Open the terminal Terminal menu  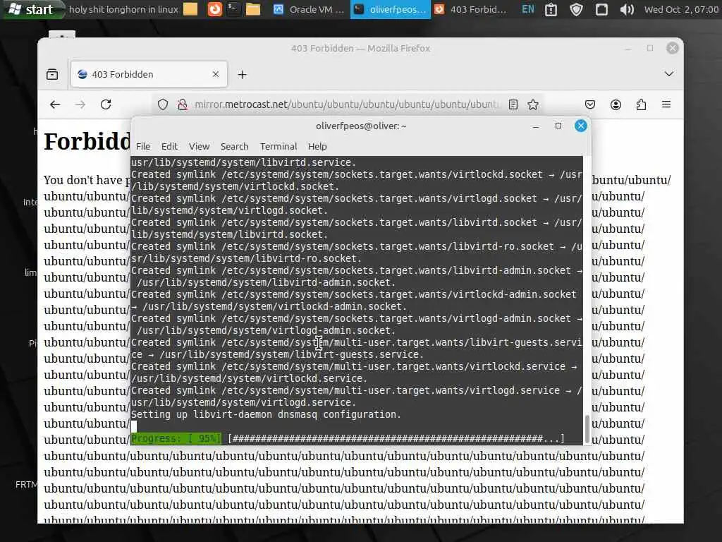(x=279, y=147)
